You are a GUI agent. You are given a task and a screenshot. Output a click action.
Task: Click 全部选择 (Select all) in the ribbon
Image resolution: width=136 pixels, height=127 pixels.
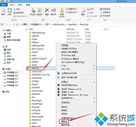(105, 9)
